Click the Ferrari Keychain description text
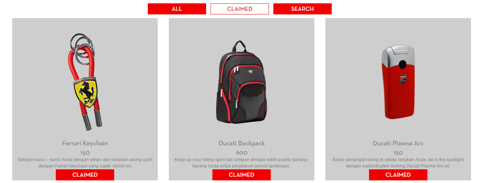The image size is (478, 183). (x=85, y=163)
